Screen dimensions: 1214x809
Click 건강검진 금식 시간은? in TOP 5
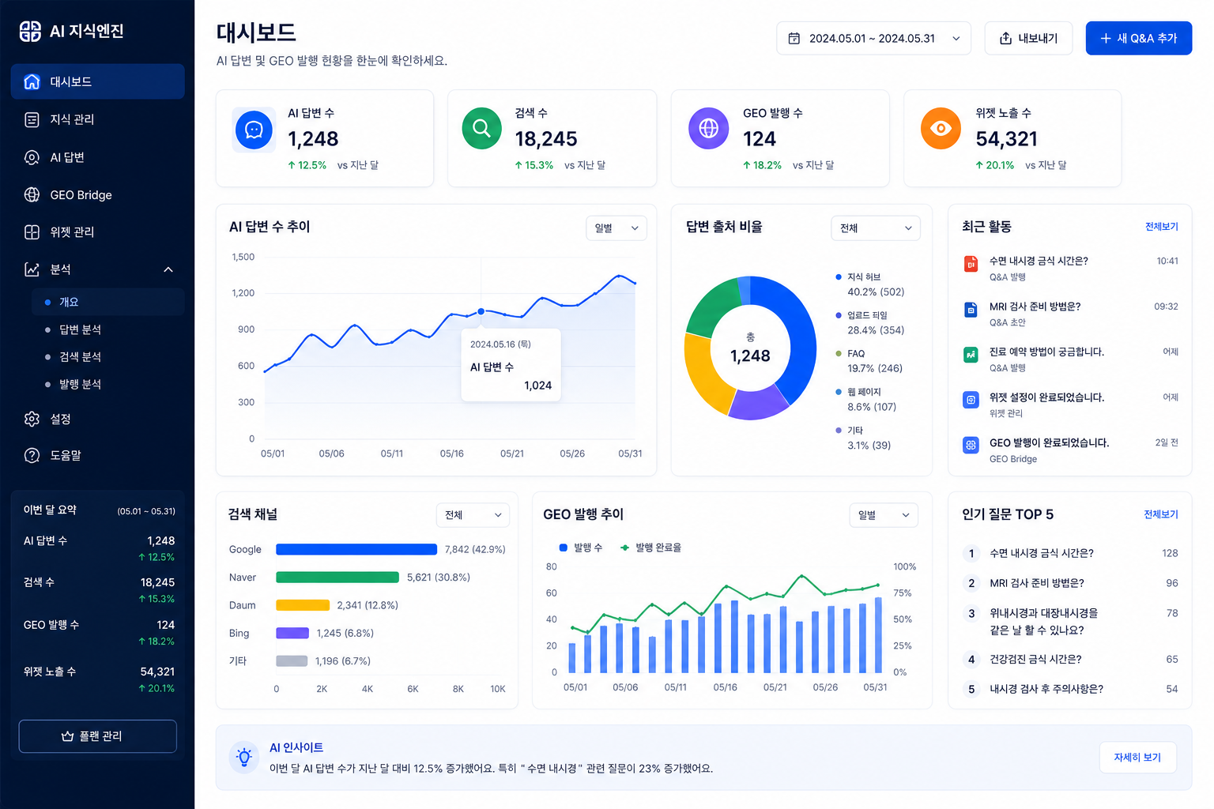click(1035, 659)
